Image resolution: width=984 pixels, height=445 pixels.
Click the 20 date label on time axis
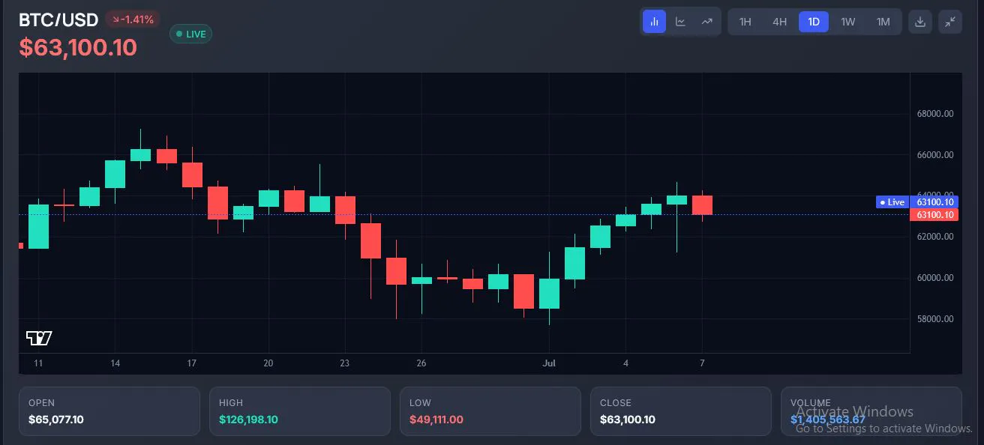[268, 363]
